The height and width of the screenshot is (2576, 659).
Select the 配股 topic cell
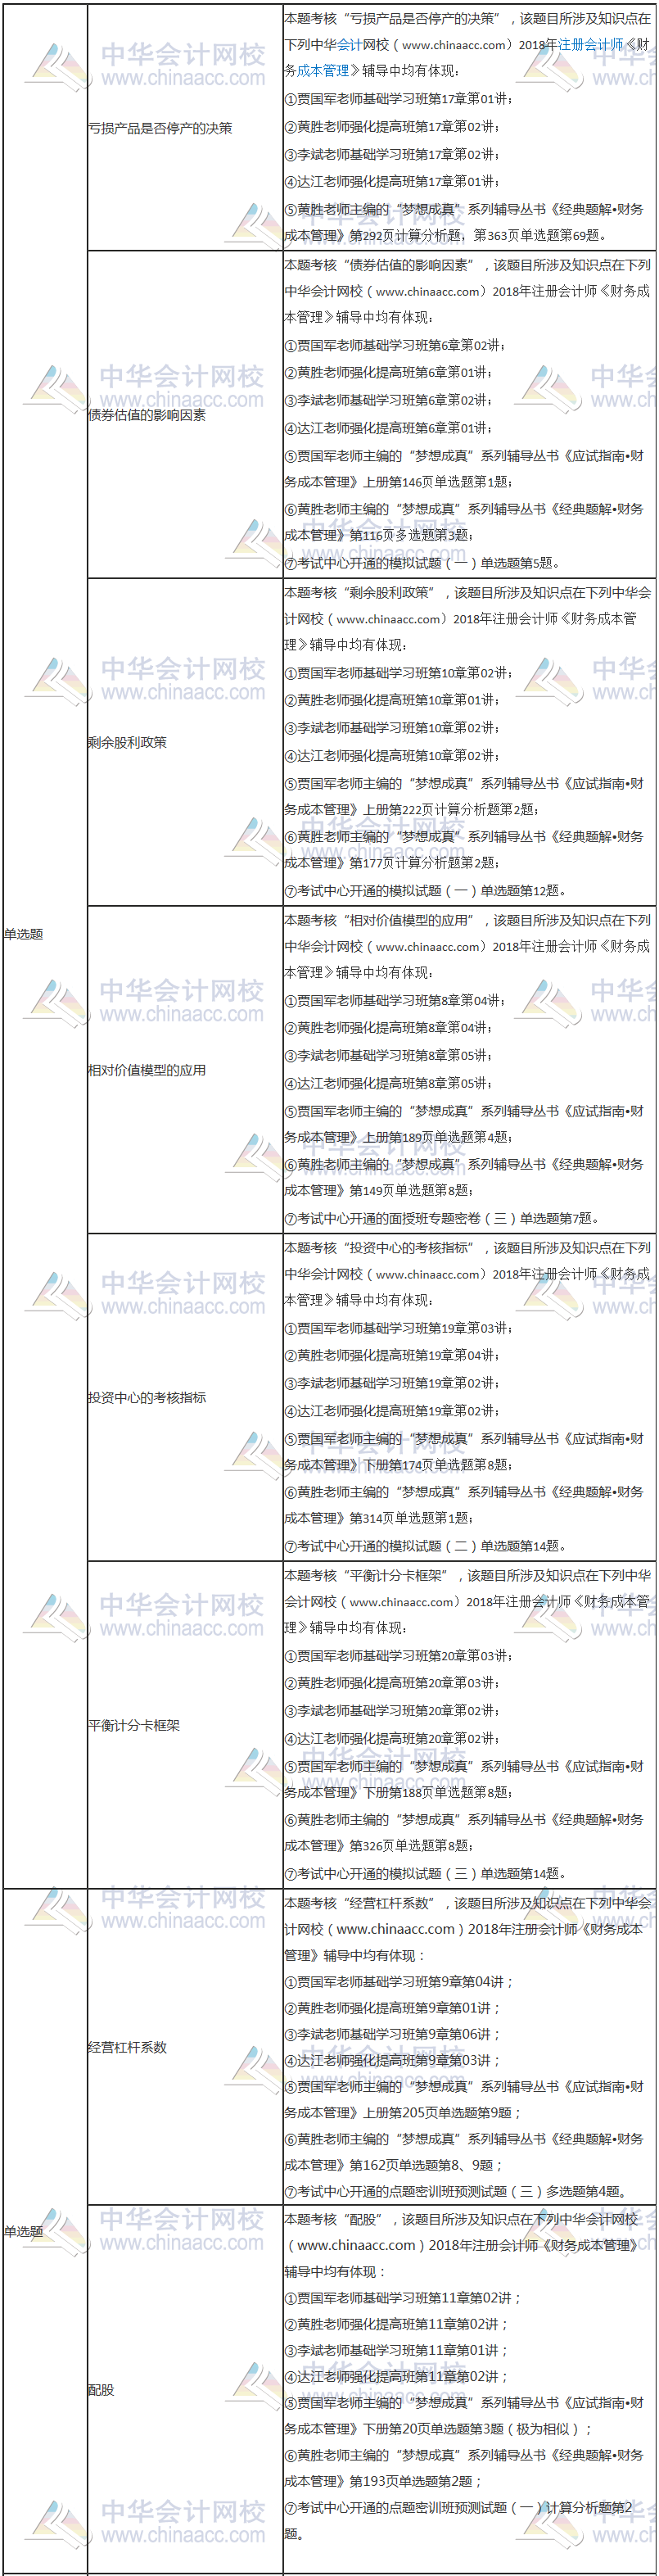click(185, 2389)
